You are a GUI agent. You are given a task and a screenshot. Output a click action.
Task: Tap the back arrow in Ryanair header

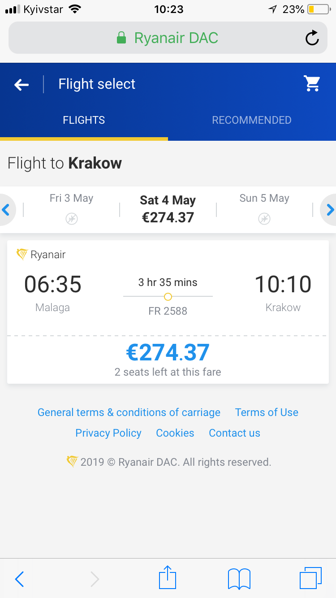click(x=22, y=84)
